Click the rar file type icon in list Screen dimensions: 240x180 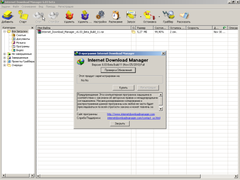pos(39,32)
